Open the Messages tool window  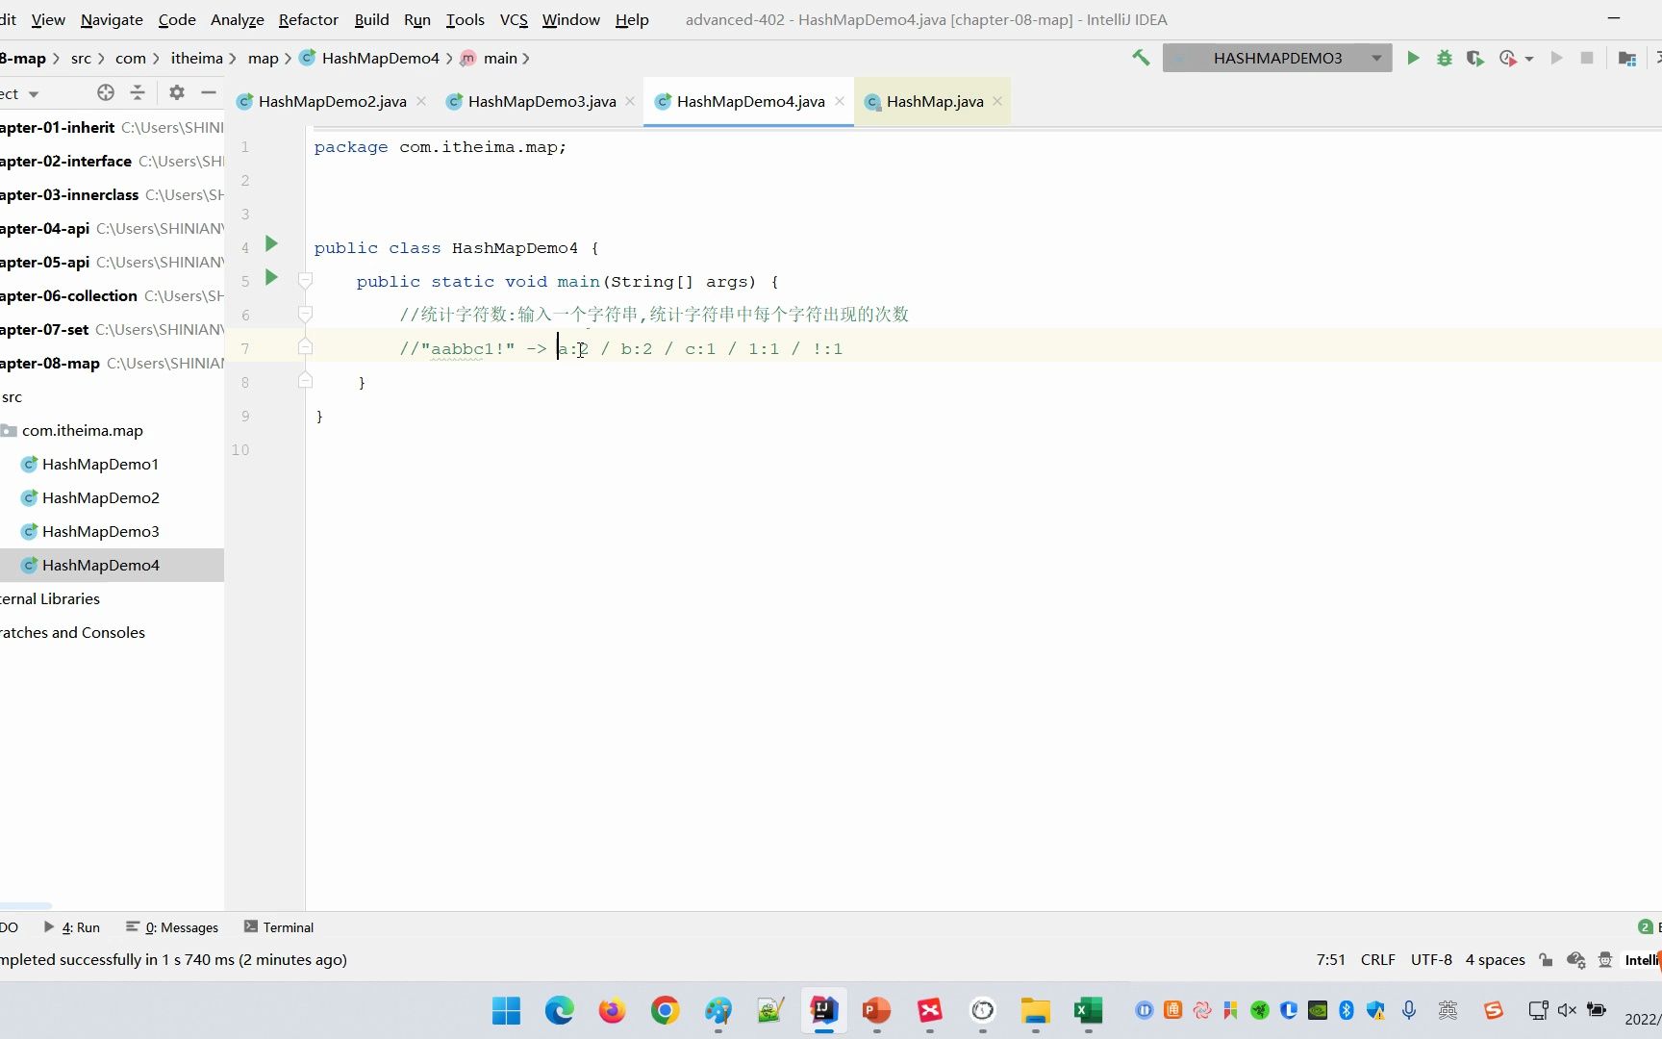(172, 927)
